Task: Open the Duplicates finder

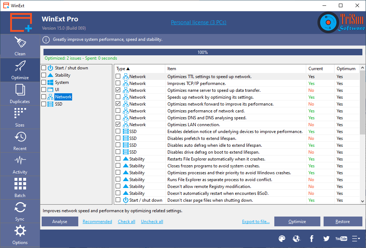Action: (20, 94)
